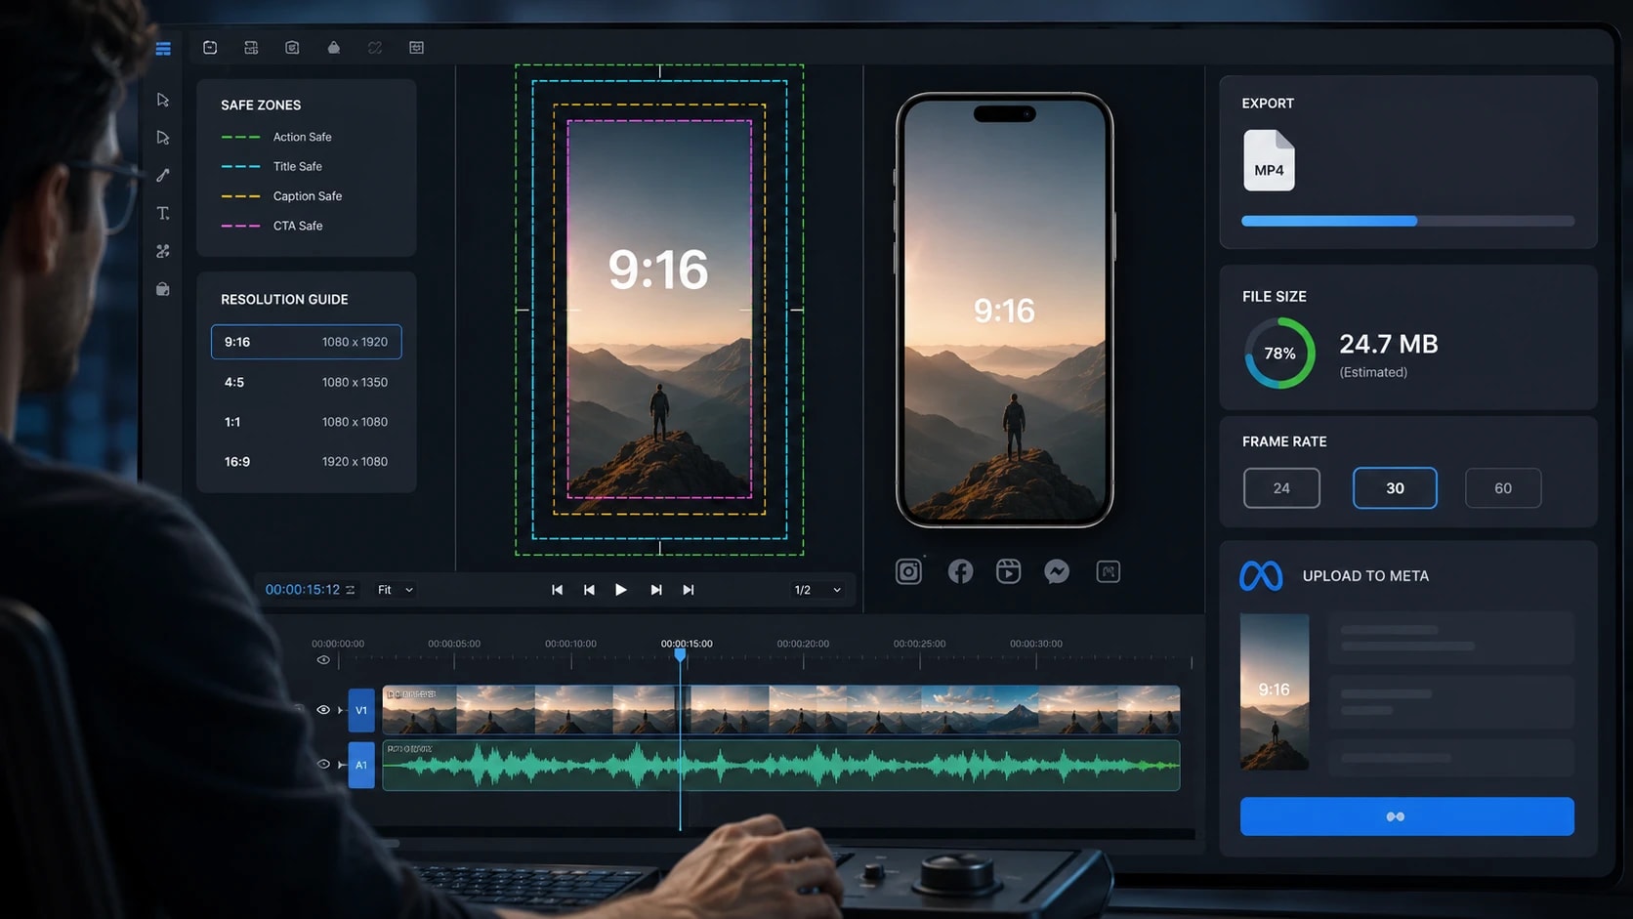Click the 00:00:15:12 timecode field

pos(303,590)
